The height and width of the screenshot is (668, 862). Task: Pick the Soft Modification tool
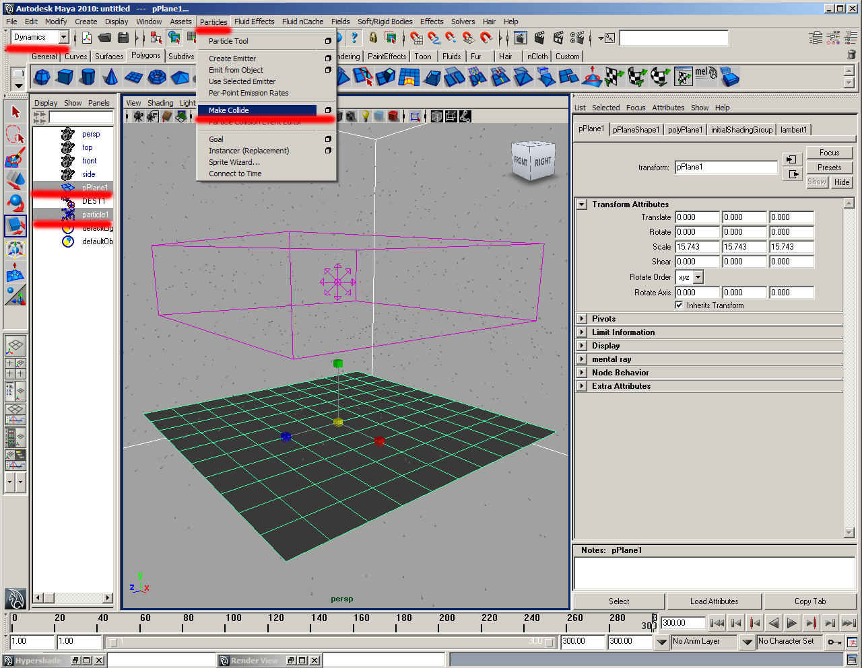(x=15, y=271)
